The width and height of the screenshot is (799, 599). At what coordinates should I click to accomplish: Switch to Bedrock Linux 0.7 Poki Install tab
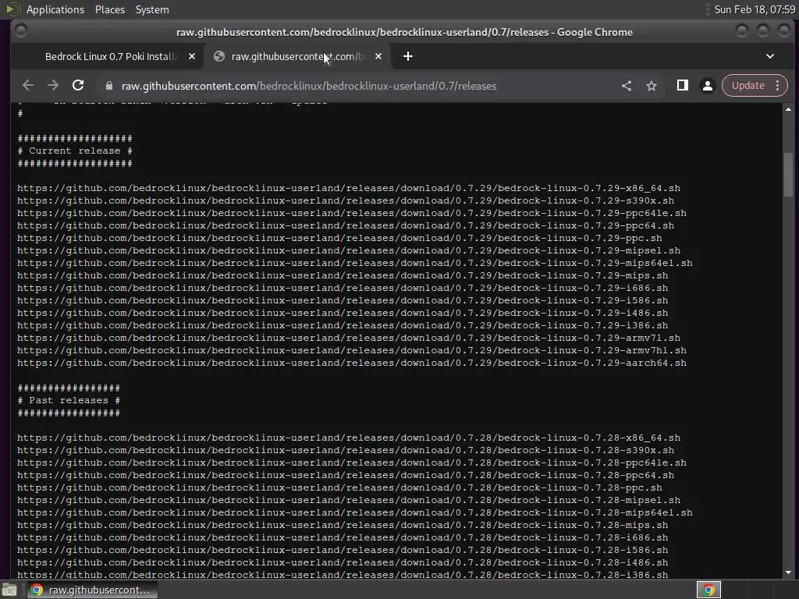coord(111,56)
